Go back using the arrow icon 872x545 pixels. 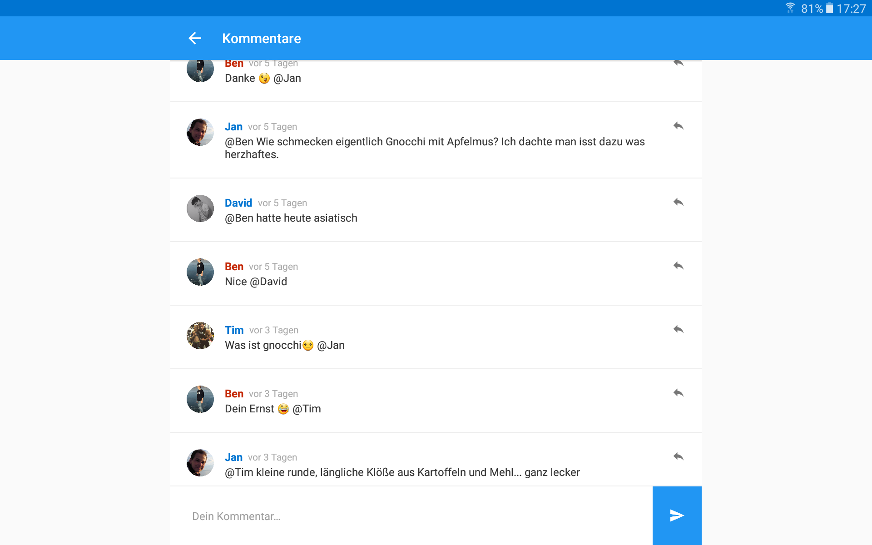point(195,38)
